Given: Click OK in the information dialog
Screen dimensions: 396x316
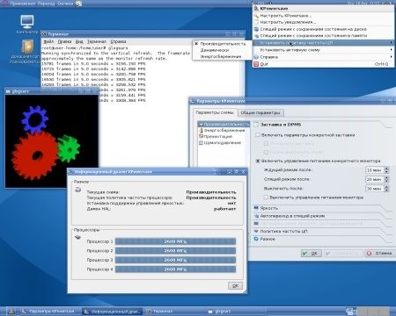Looking at the screenshot, I should (235, 285).
